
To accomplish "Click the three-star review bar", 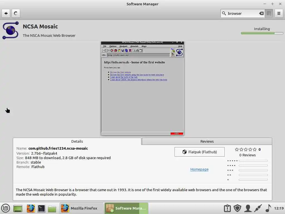I will (253, 170).
